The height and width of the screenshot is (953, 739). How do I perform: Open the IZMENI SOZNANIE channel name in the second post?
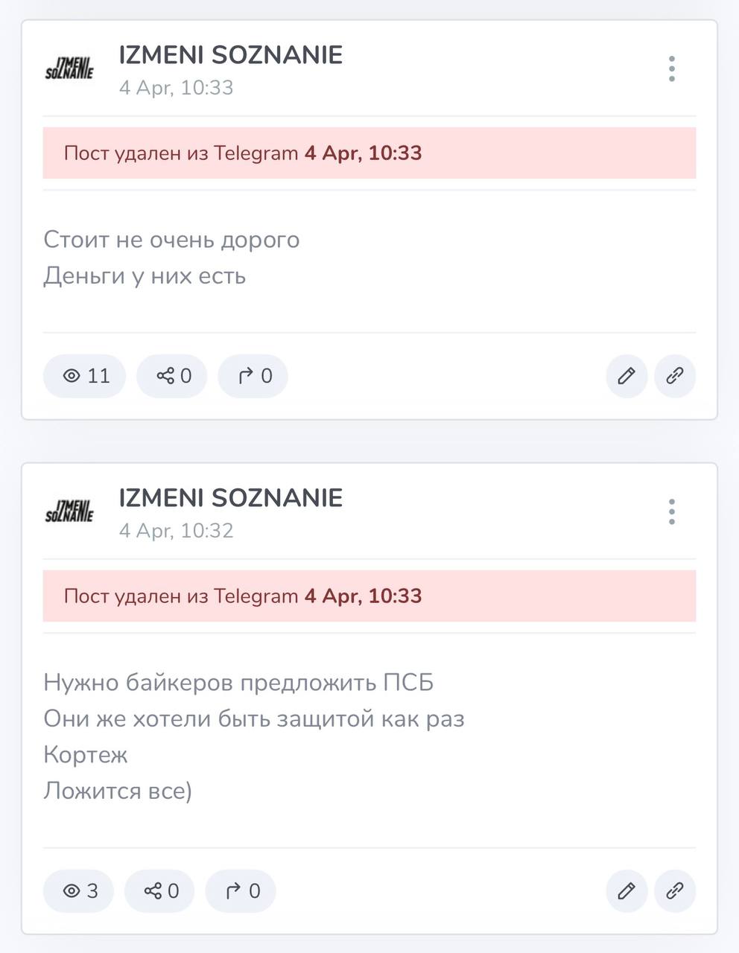click(231, 498)
